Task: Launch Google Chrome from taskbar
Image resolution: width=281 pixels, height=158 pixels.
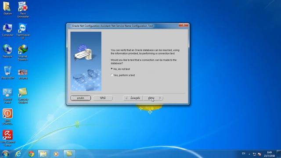Action: 31,154
